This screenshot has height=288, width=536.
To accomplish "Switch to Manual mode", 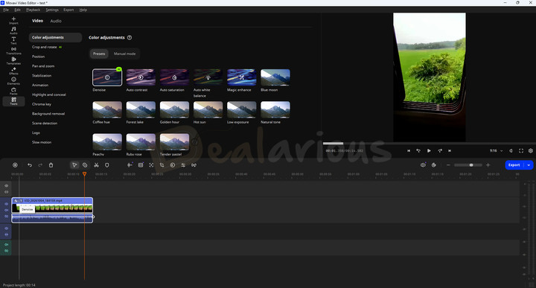I will click(124, 54).
